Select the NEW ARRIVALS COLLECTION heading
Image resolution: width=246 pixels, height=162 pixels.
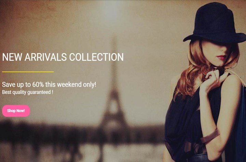(x=63, y=57)
